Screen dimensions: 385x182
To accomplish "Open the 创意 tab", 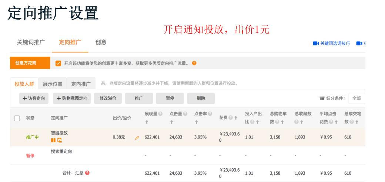I will (101, 42).
